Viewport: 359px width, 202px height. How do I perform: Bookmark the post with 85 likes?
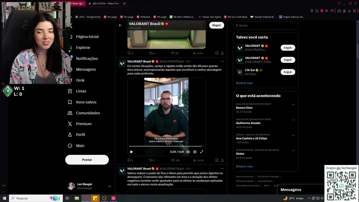click(x=217, y=53)
